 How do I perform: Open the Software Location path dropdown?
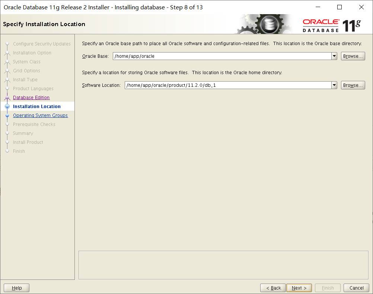[x=334, y=85]
